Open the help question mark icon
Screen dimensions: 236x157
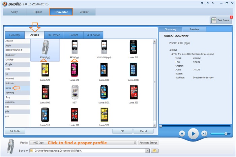point(213,3)
